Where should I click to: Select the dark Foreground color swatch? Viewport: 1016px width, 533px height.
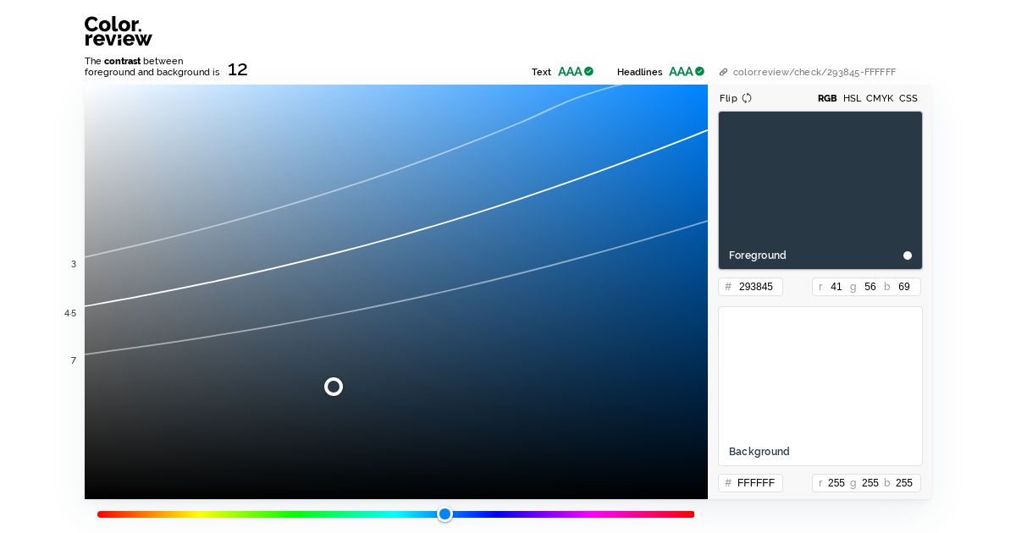click(x=820, y=190)
